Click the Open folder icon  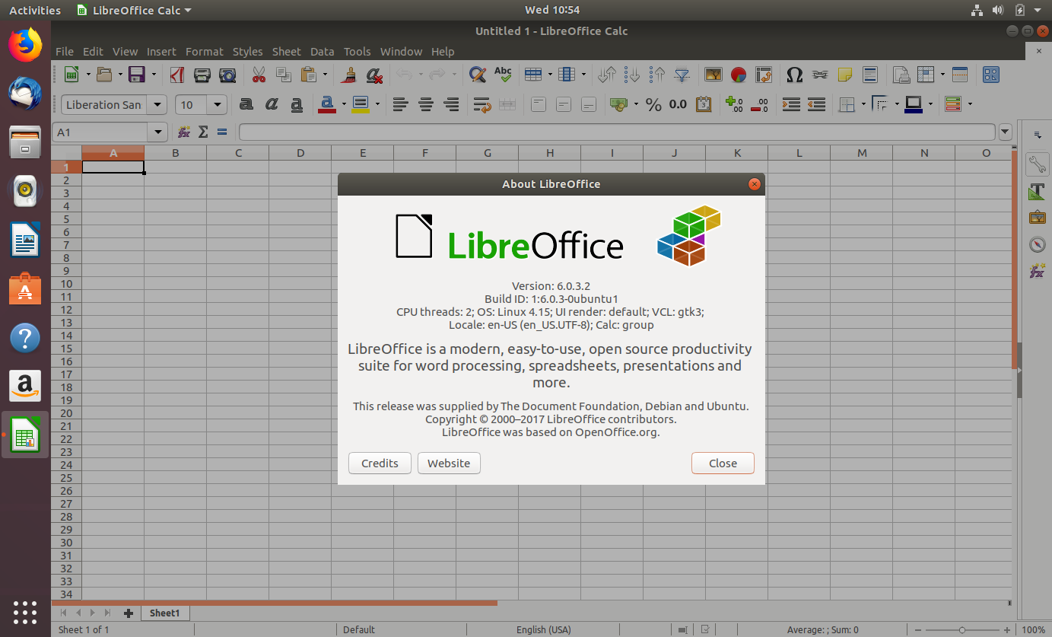(104, 75)
